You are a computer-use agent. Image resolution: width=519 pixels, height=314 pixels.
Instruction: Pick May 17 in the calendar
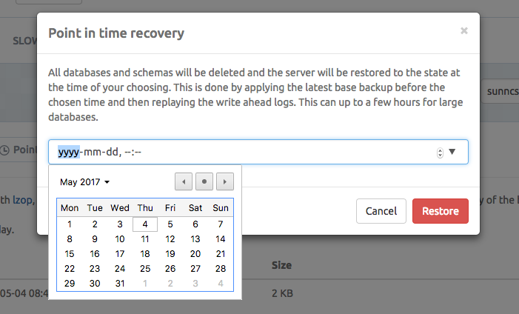(x=120, y=254)
